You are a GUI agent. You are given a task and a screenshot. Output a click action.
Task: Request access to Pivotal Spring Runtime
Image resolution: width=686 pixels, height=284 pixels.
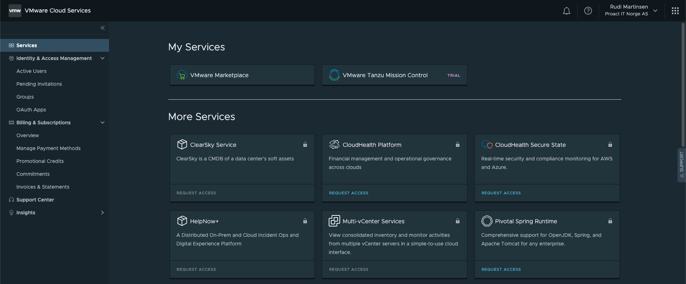[x=501, y=269]
